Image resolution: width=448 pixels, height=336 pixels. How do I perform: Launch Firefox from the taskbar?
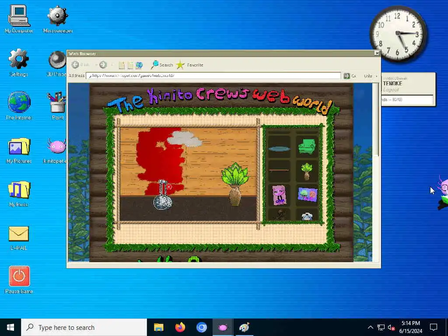pyautogui.click(x=180, y=327)
